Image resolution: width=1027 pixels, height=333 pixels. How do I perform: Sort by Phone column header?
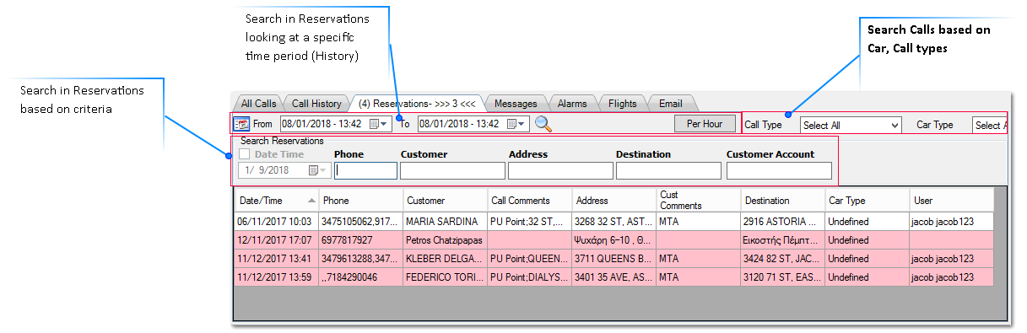click(x=361, y=201)
